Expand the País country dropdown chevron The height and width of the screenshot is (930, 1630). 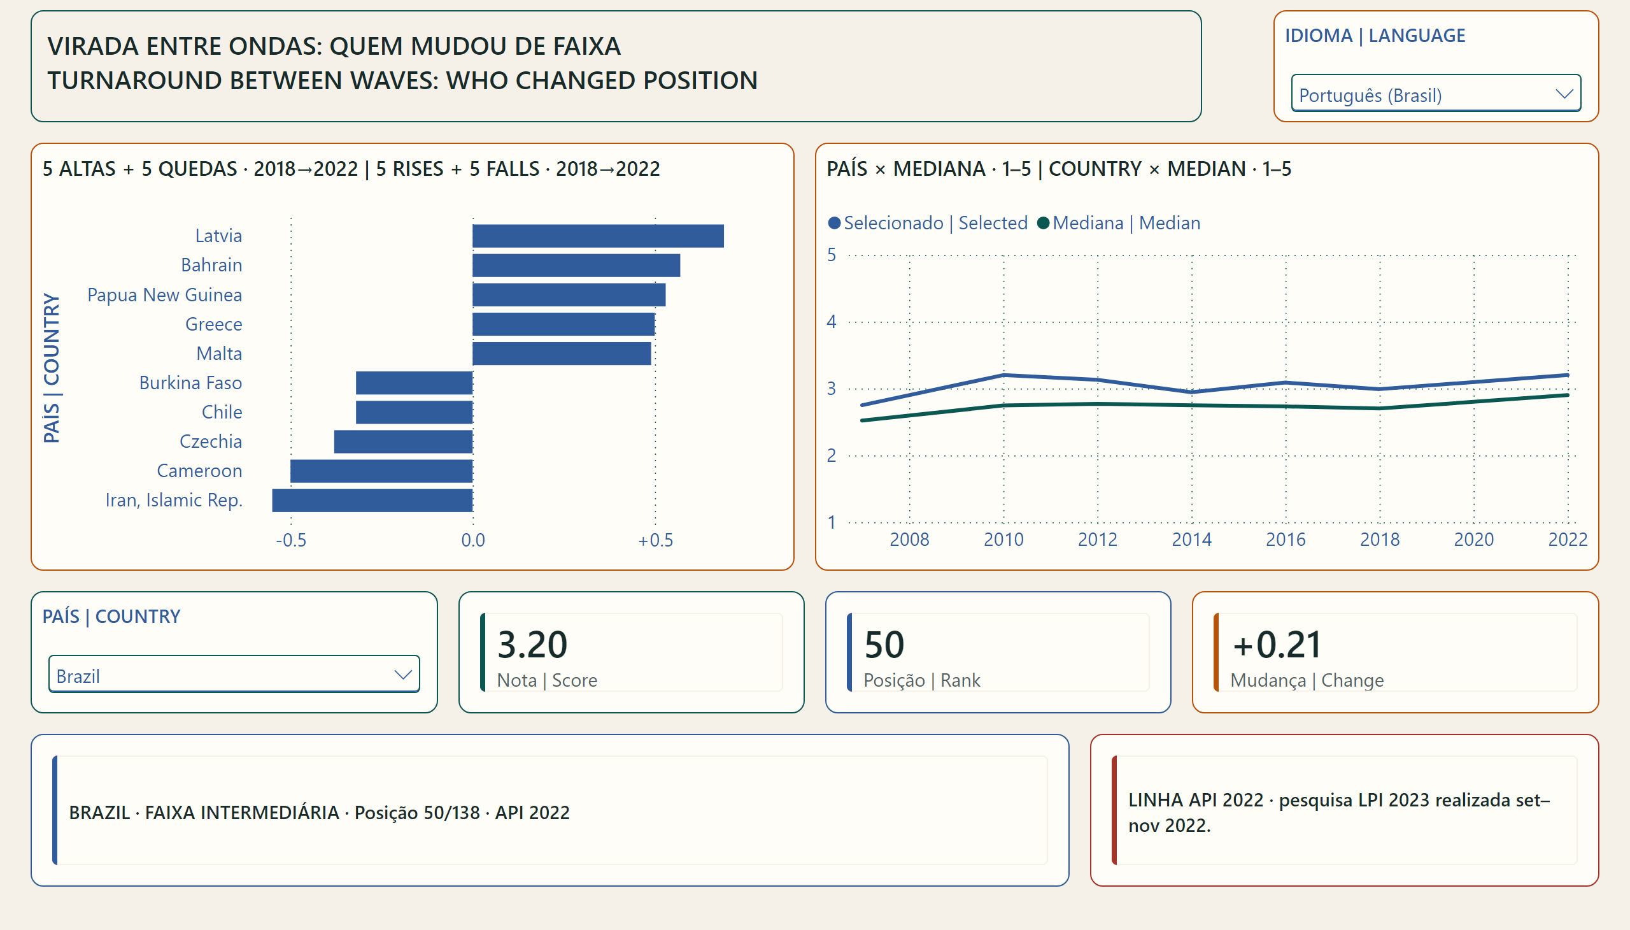click(x=402, y=675)
